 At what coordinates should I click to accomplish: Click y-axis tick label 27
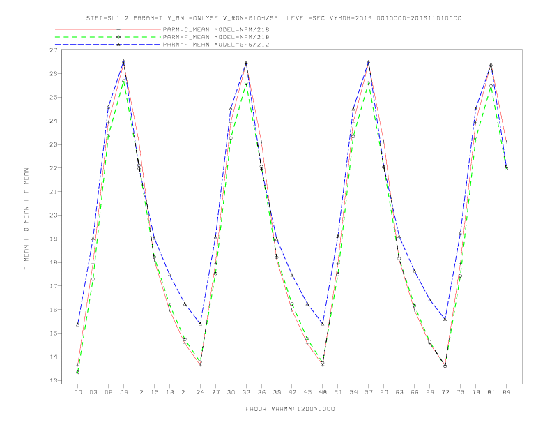[54, 50]
